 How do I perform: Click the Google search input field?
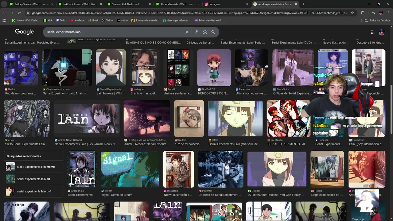point(114,32)
